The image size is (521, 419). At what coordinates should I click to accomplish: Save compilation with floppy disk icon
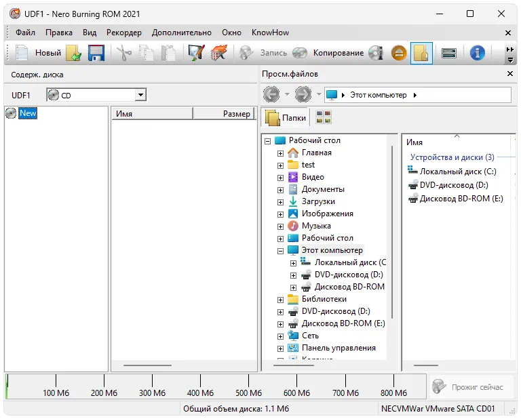pyautogui.click(x=96, y=53)
